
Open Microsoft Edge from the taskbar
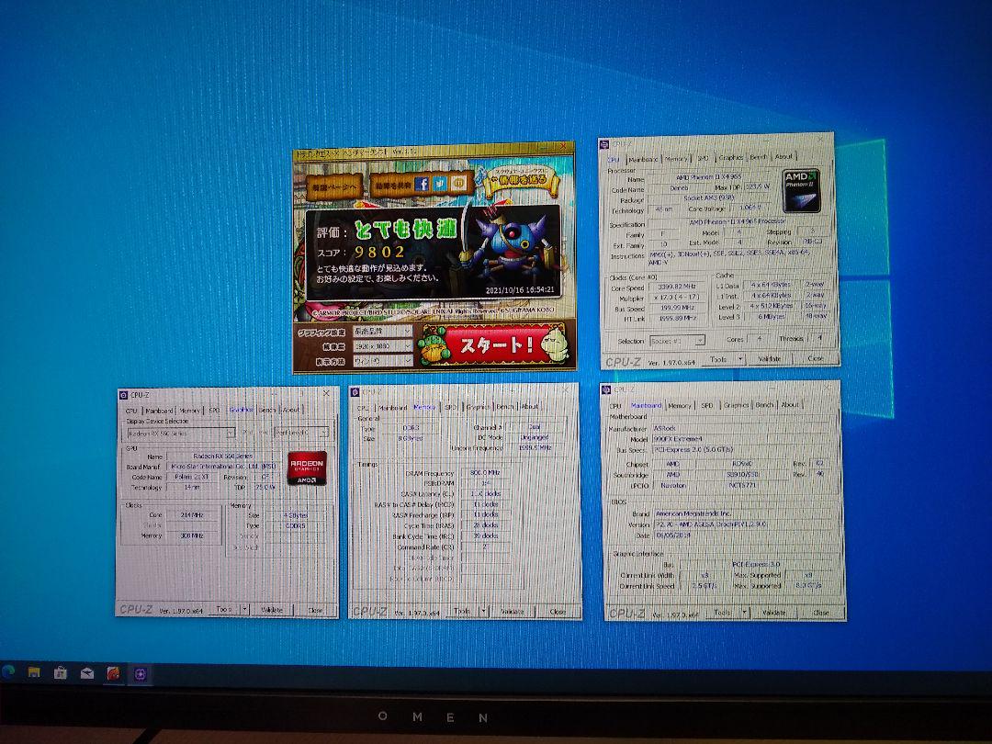[8, 672]
